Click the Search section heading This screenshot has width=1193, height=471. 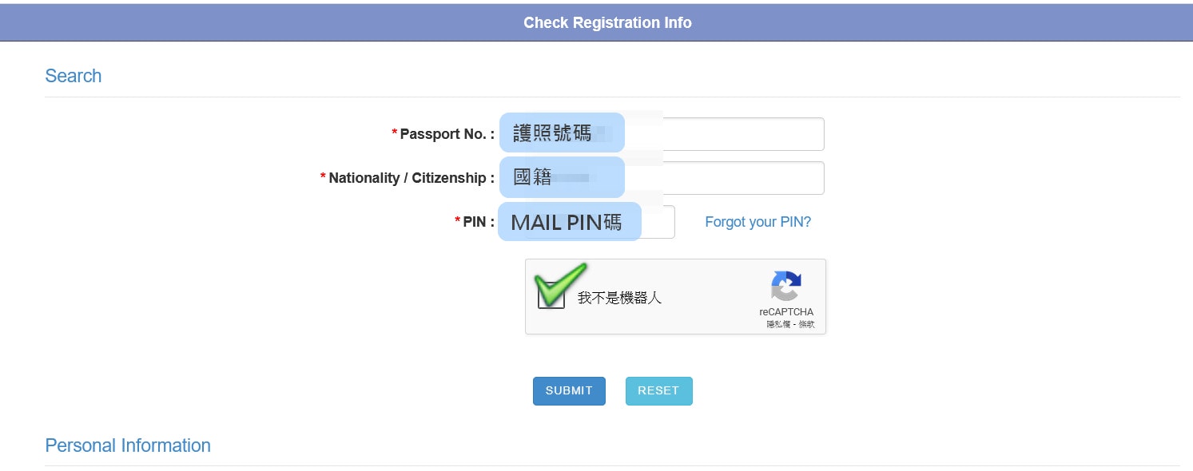coord(74,76)
